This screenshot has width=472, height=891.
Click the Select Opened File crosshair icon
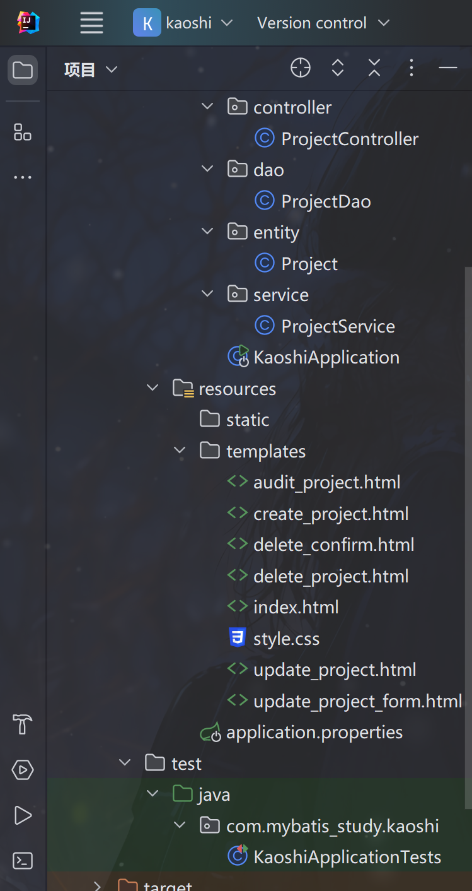click(301, 68)
